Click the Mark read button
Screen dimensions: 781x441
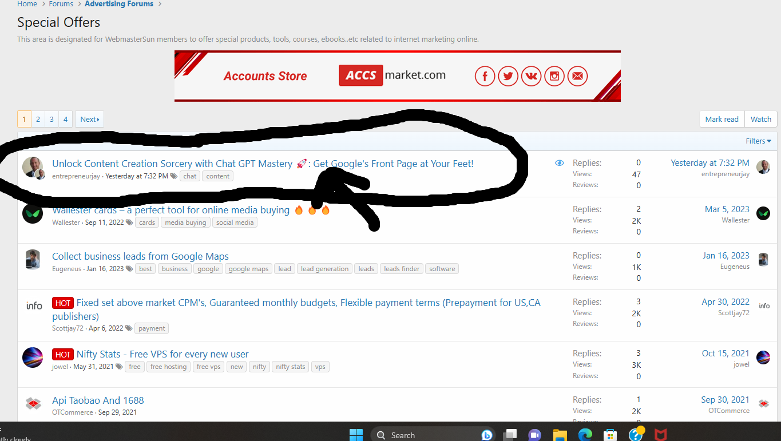click(x=721, y=119)
